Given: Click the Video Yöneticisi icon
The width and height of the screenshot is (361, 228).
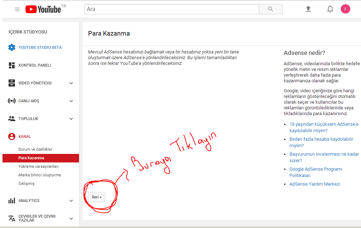Looking at the screenshot, I should tap(12, 83).
